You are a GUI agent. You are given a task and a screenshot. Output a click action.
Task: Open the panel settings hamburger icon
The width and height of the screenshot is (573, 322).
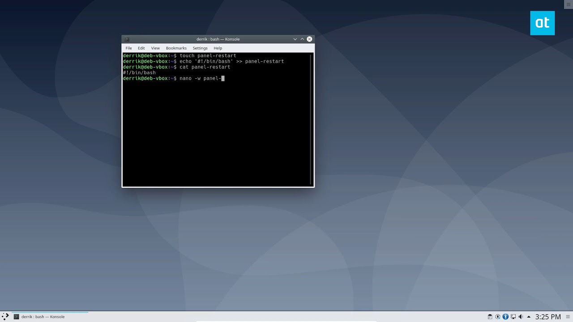click(568, 317)
